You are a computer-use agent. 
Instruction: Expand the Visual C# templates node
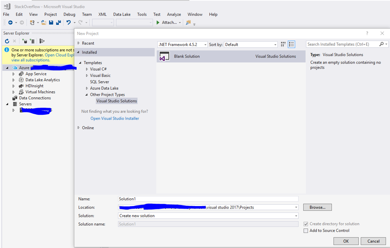(x=87, y=69)
